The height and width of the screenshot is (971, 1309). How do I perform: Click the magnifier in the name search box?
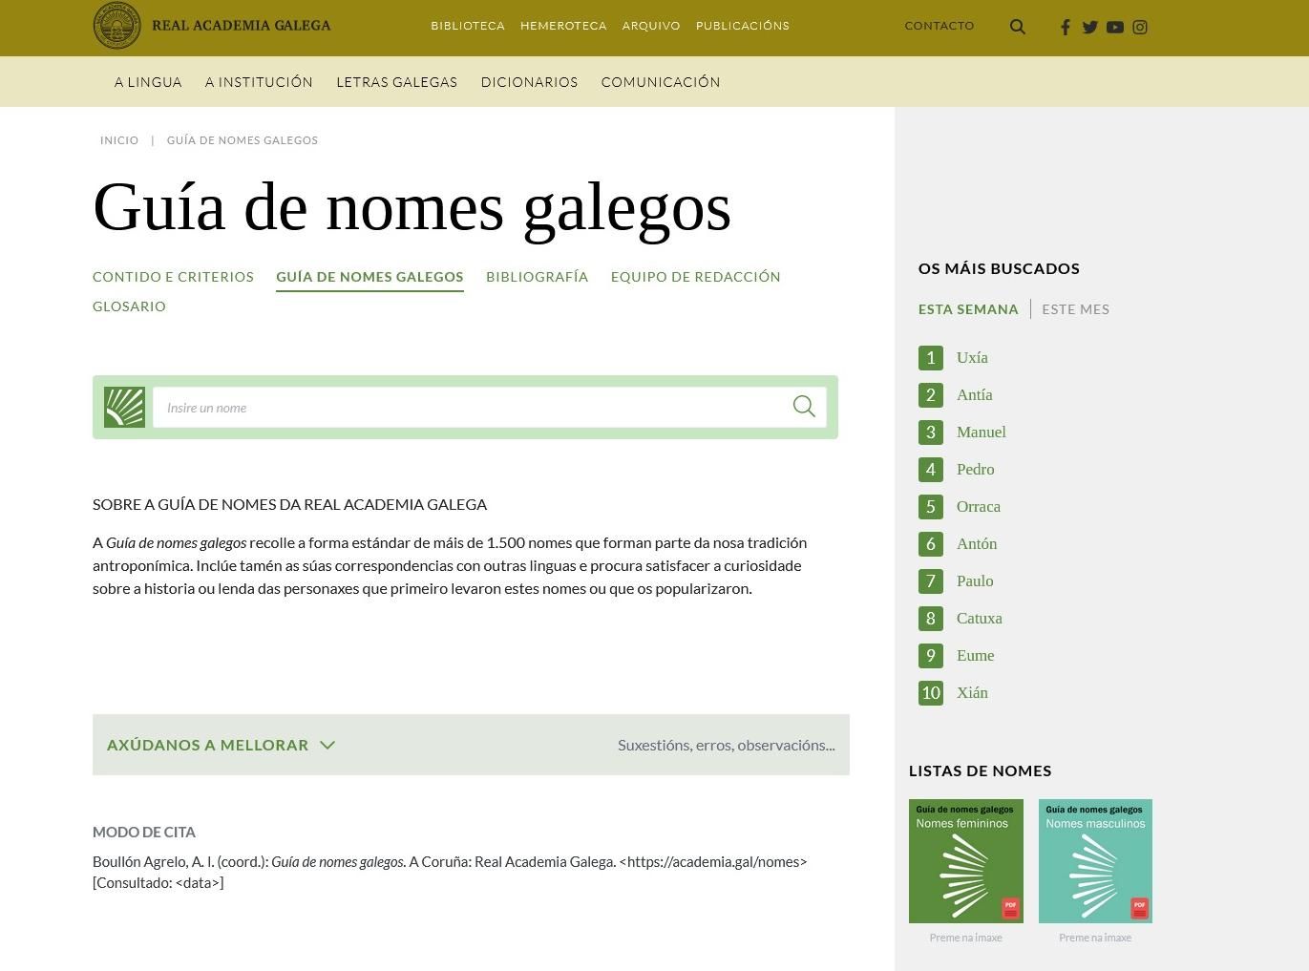point(804,407)
